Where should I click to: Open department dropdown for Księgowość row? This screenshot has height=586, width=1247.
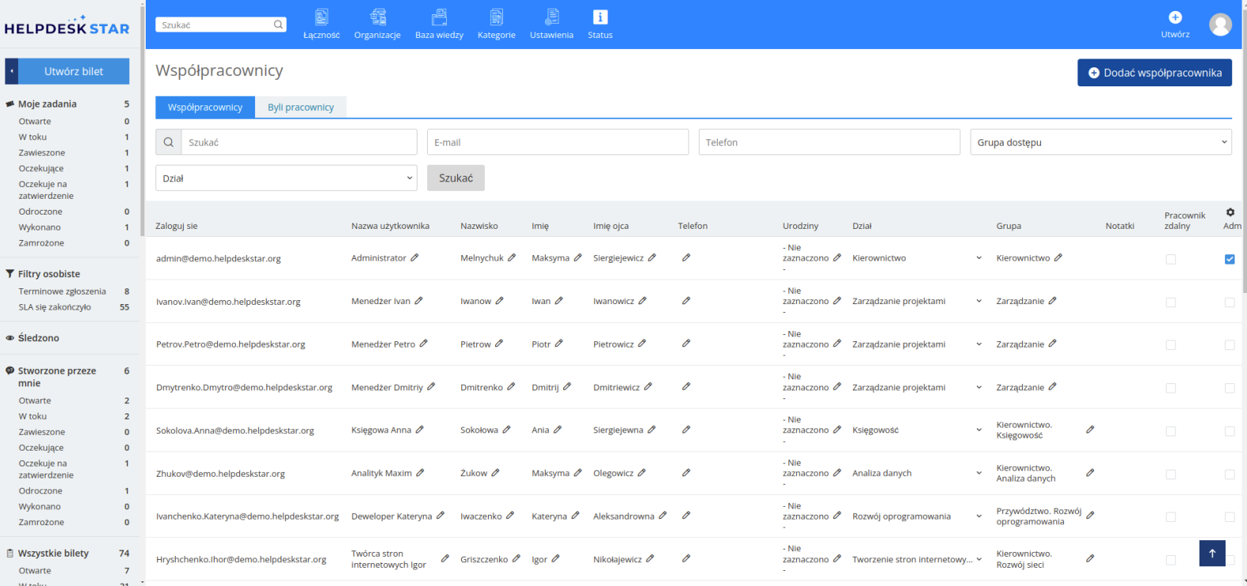(x=978, y=431)
